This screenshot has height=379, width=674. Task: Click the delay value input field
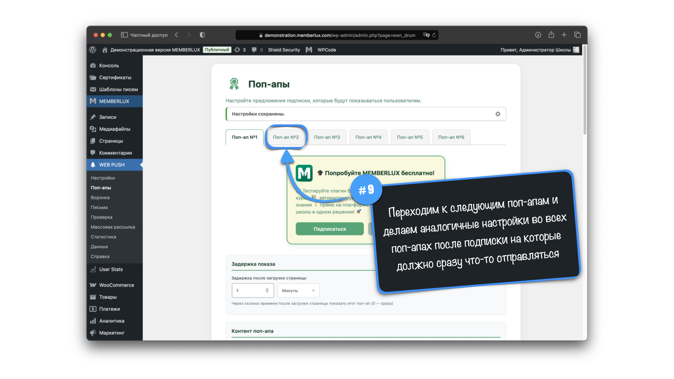click(249, 291)
